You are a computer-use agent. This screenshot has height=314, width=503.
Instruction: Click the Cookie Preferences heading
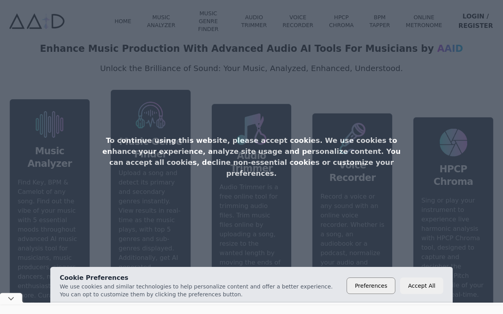[94, 278]
